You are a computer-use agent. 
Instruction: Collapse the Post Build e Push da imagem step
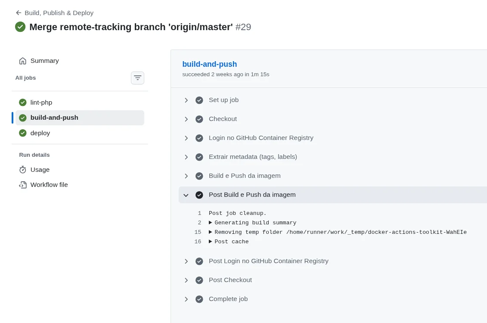click(186, 195)
